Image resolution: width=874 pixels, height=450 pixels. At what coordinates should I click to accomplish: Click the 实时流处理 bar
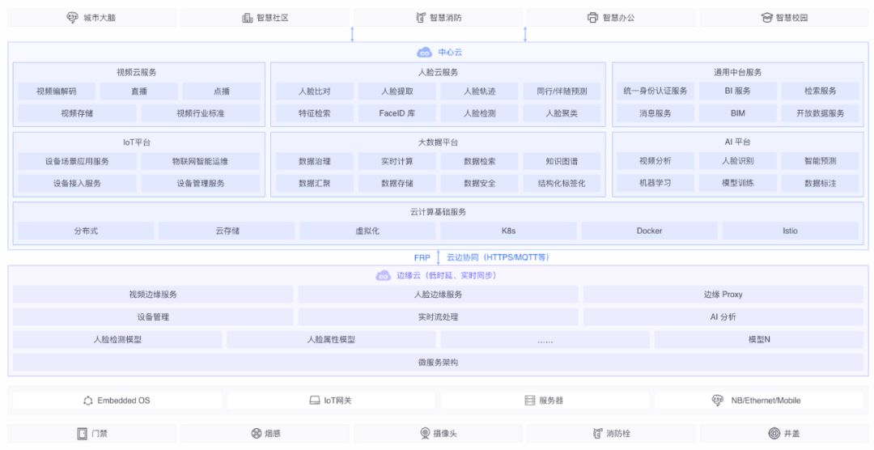[438, 316]
